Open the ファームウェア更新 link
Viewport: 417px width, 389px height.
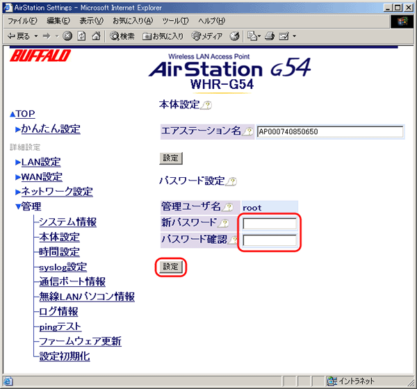[x=80, y=341]
